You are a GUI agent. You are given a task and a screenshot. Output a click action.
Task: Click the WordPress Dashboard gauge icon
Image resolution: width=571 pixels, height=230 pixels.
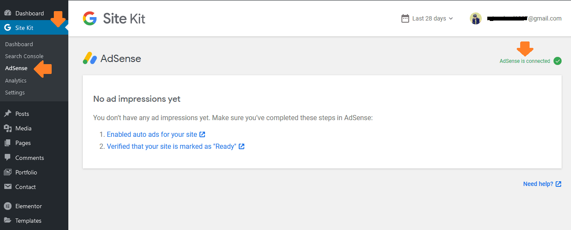[x=7, y=13]
